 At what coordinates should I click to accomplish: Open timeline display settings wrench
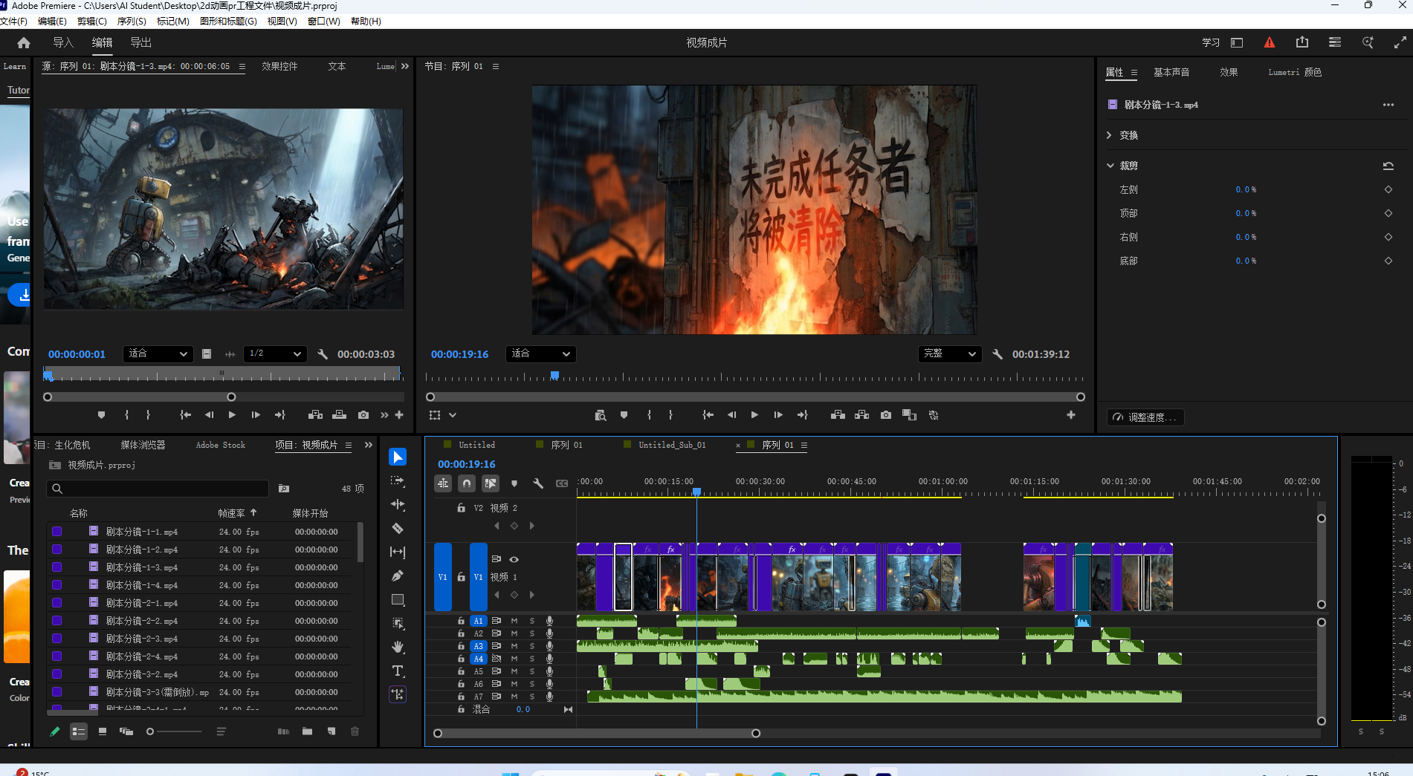point(538,483)
